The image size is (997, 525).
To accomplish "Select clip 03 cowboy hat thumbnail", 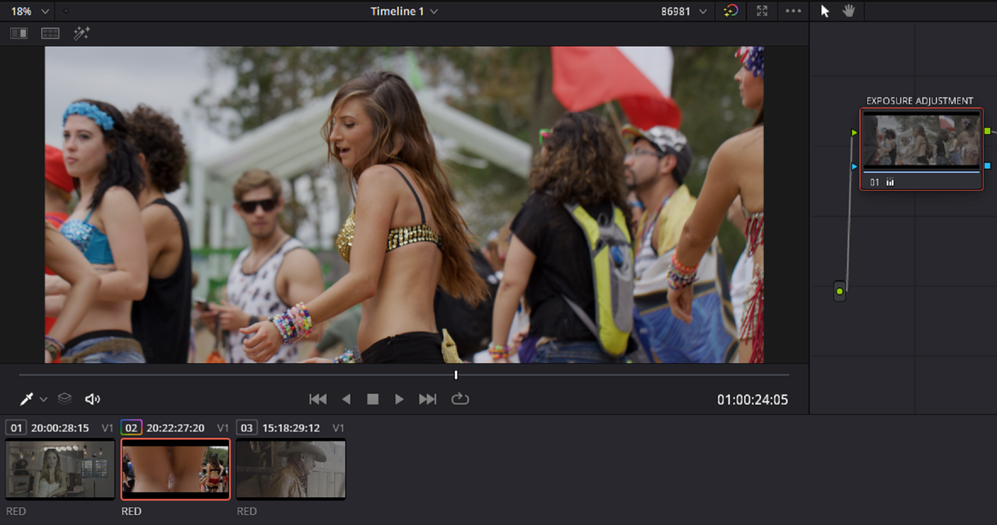I will (x=291, y=469).
